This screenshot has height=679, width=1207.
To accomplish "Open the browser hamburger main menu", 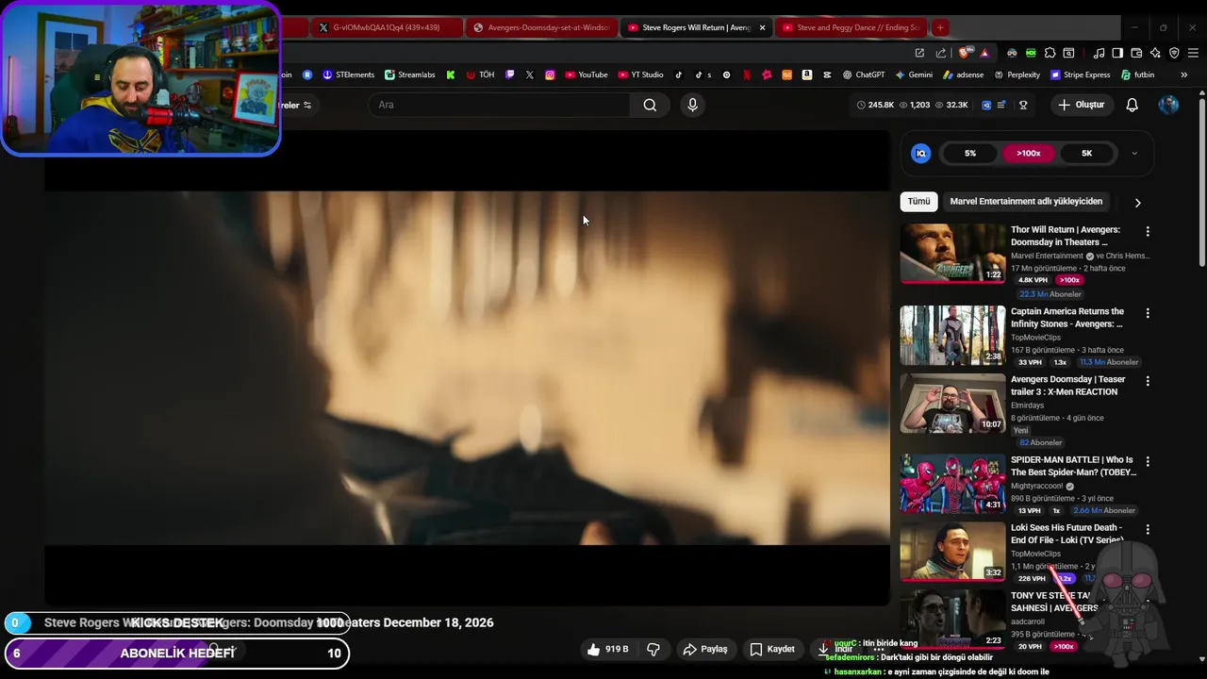I will [x=1193, y=53].
